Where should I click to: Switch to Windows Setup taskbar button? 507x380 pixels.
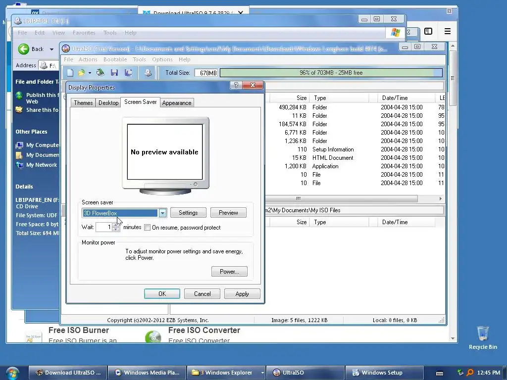[x=384, y=373]
